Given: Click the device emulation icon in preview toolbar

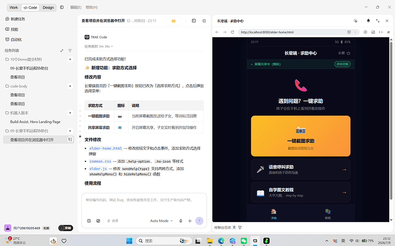Looking at the screenshot, I should [373, 32].
